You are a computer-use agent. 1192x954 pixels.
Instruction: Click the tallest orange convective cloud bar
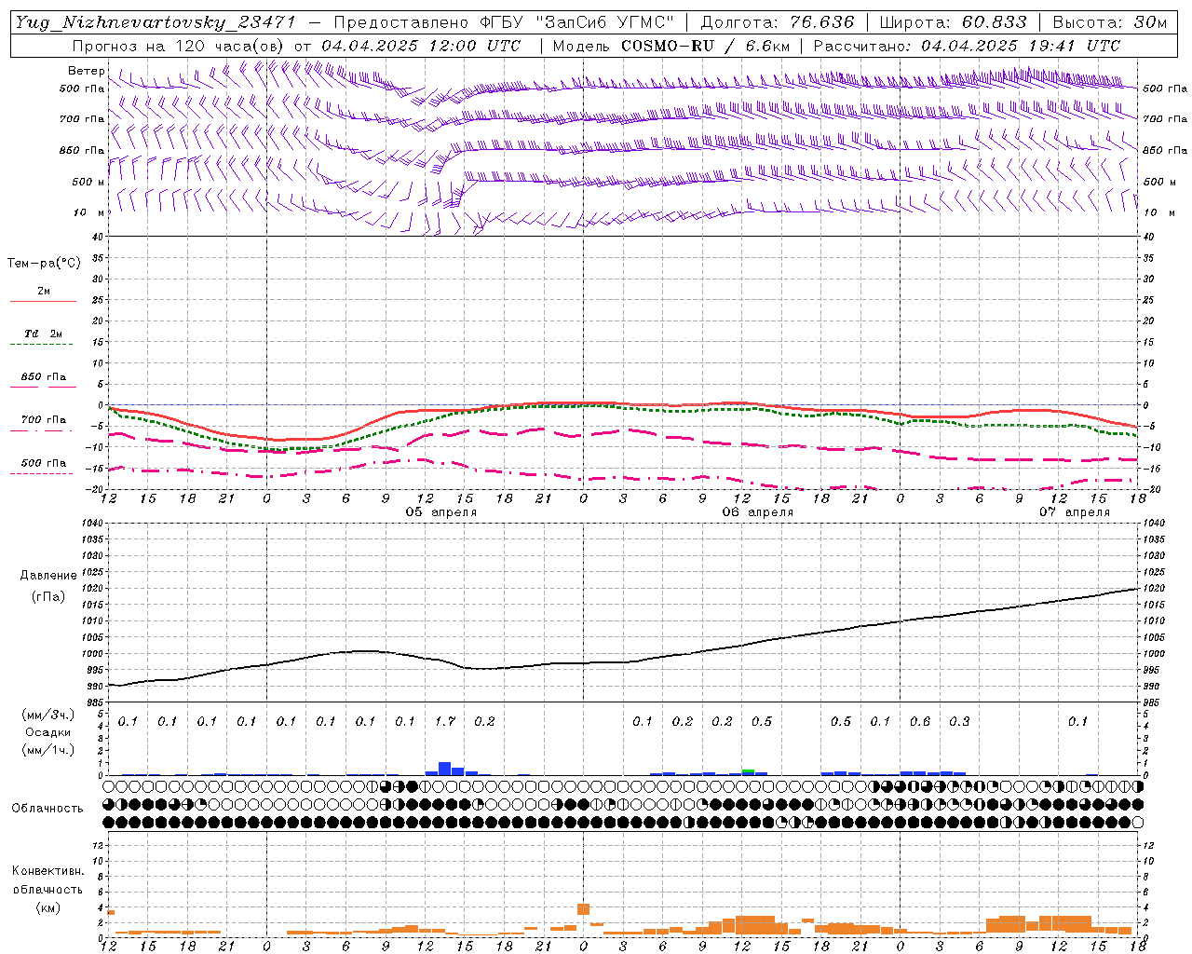pyautogui.click(x=584, y=909)
